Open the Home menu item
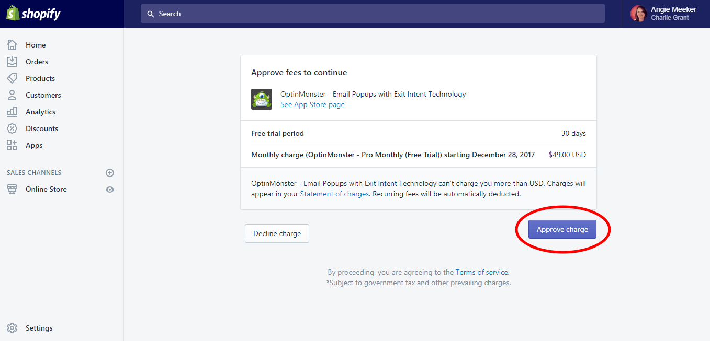Screen dimensions: 710x341 [x=36, y=45]
